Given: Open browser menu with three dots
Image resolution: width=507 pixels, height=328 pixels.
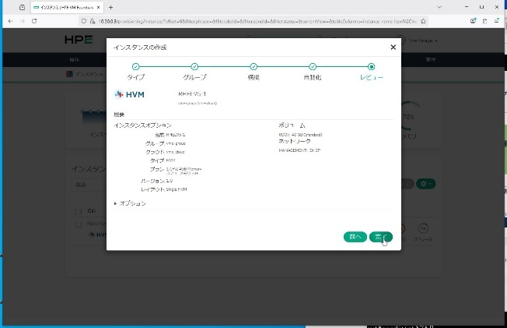Looking at the screenshot, I should tap(499, 21).
